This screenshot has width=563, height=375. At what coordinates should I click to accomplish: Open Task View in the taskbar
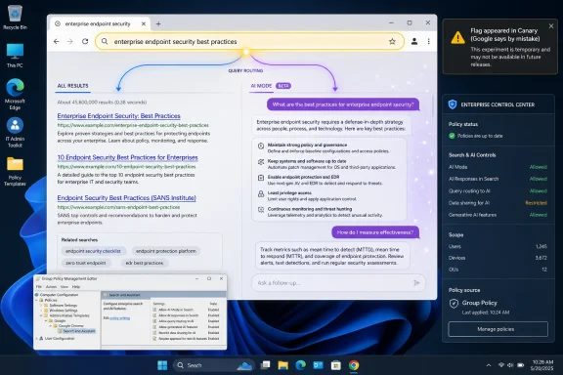tap(265, 365)
